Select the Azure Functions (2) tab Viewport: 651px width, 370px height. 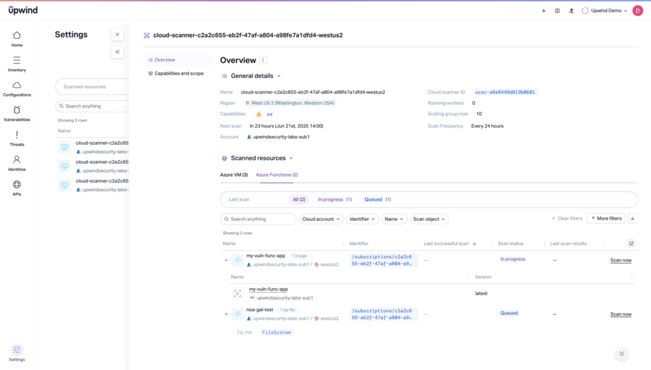click(277, 175)
